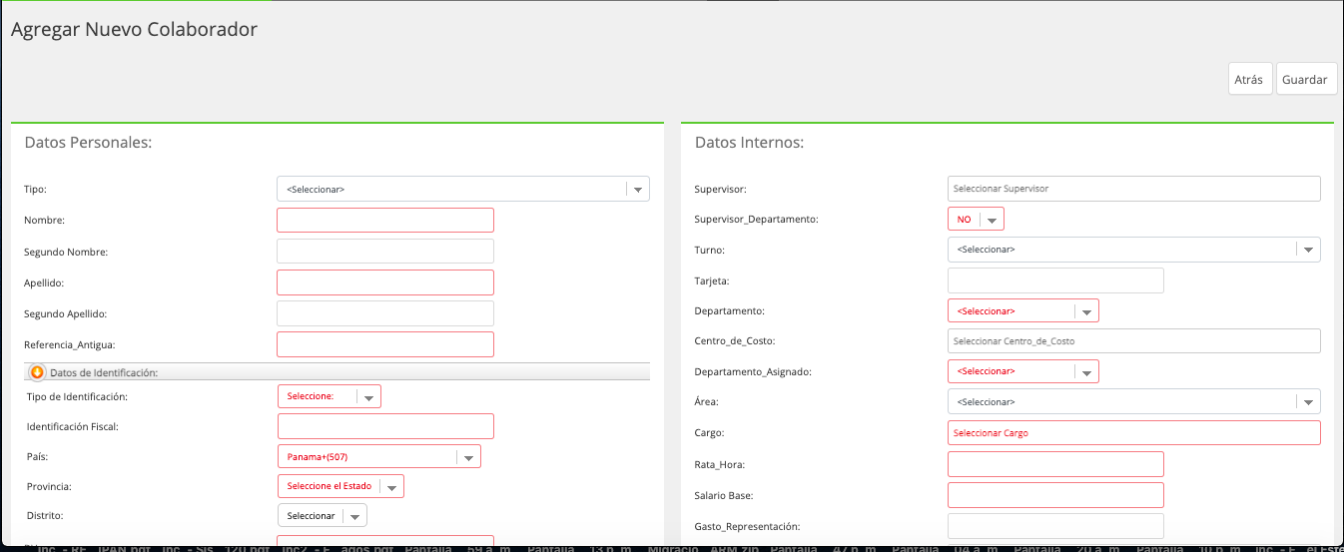Open the Tipo de Identificación dropdown
This screenshot has width=1344, height=552.
[x=330, y=396]
